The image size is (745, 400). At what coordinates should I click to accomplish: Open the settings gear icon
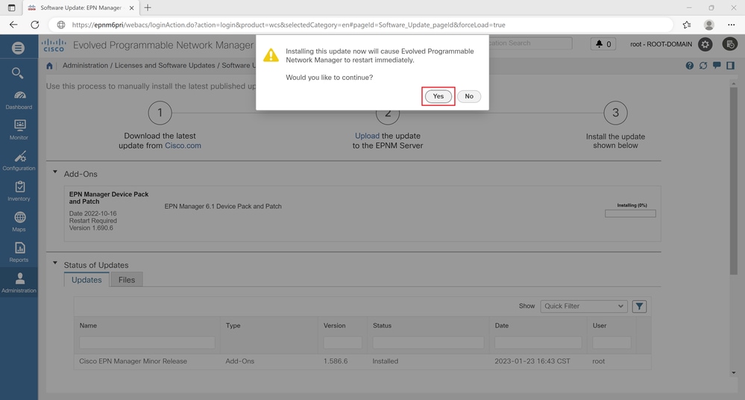tap(705, 44)
